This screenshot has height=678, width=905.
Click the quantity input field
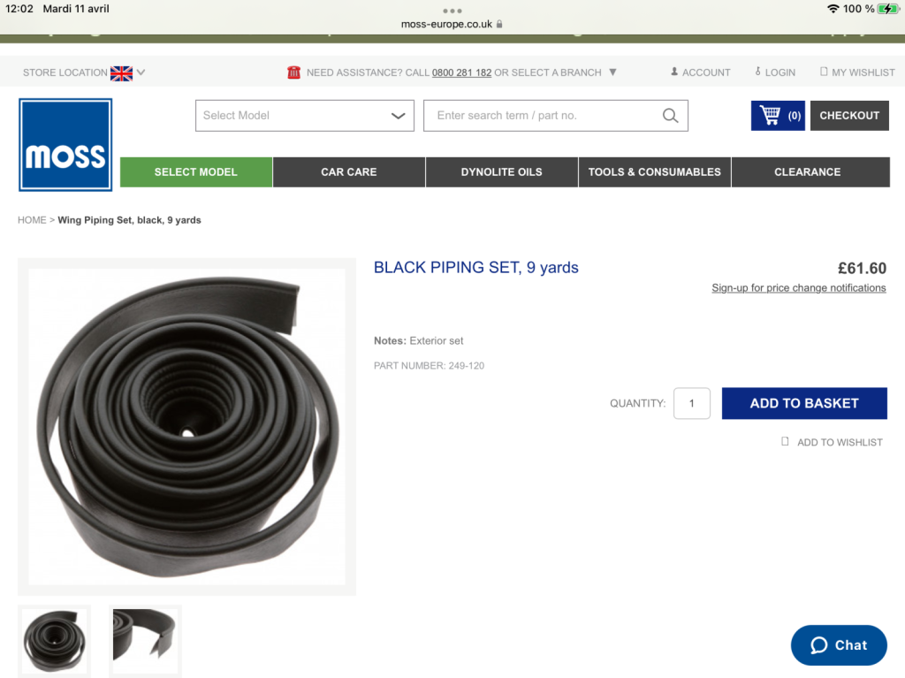(x=691, y=403)
